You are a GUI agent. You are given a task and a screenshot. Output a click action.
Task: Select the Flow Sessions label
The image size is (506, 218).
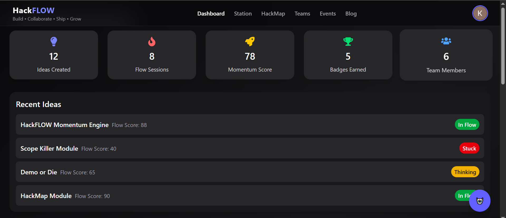coord(152,70)
